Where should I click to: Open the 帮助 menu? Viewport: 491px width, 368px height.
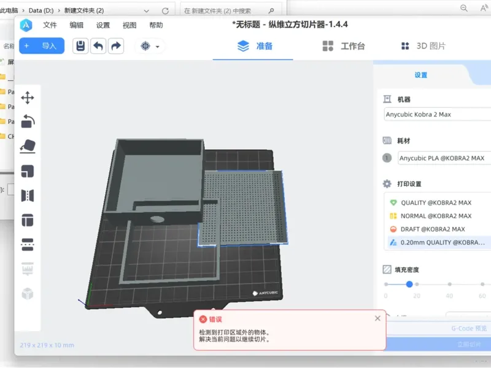coord(156,25)
